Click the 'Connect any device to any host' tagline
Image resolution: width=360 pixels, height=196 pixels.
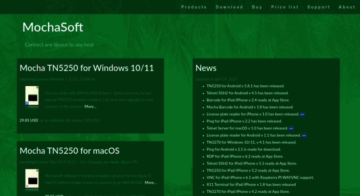tap(59, 45)
